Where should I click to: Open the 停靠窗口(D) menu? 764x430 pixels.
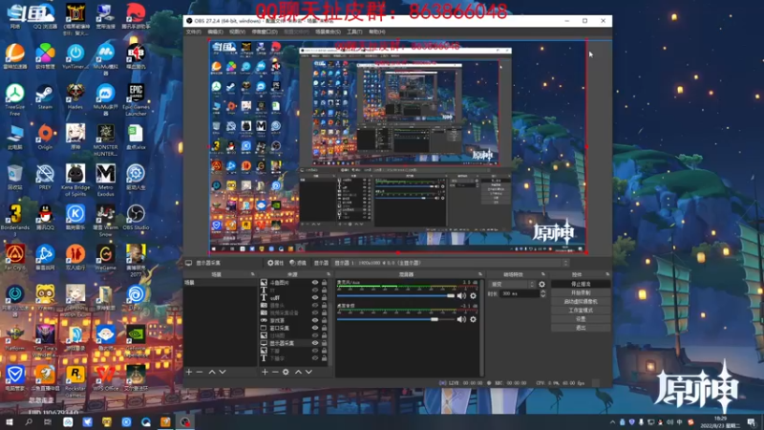coord(265,32)
